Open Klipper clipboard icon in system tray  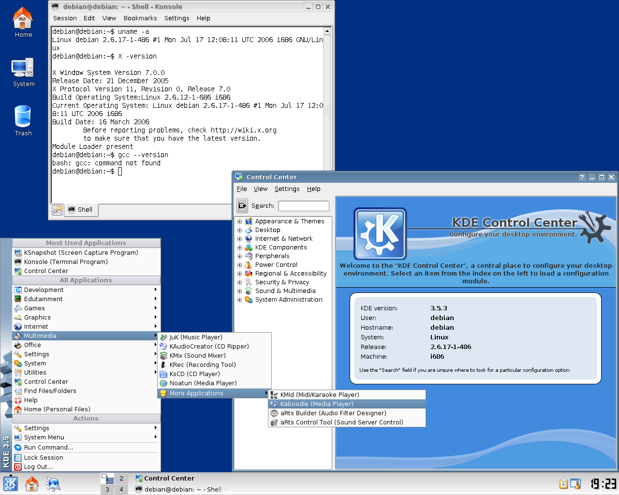(563, 483)
